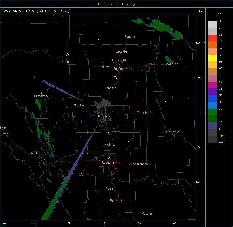Click the gray clutter echo around Olds
The height and width of the screenshot is (227, 233).
(x=103, y=105)
